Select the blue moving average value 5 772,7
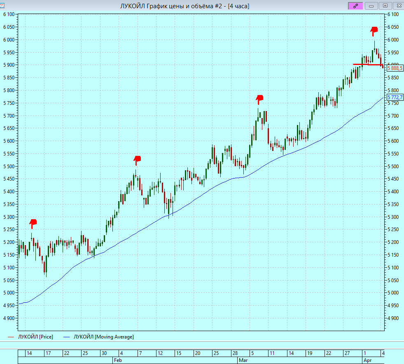The height and width of the screenshot is (364, 404). [x=395, y=97]
